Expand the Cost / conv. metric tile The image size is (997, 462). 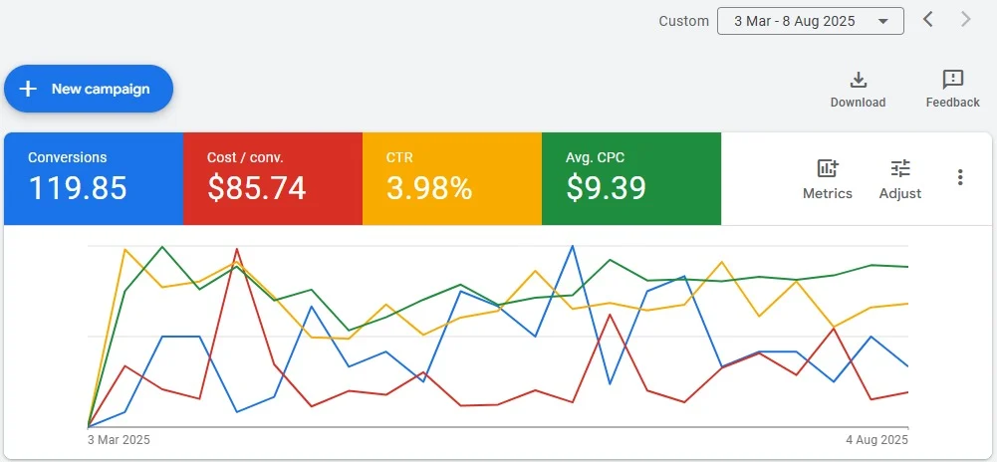272,177
